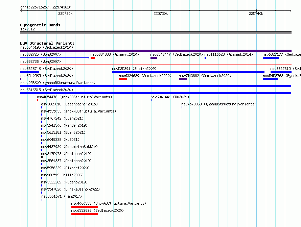Click the red nsv5884833 variant bar

tap(93, 58)
